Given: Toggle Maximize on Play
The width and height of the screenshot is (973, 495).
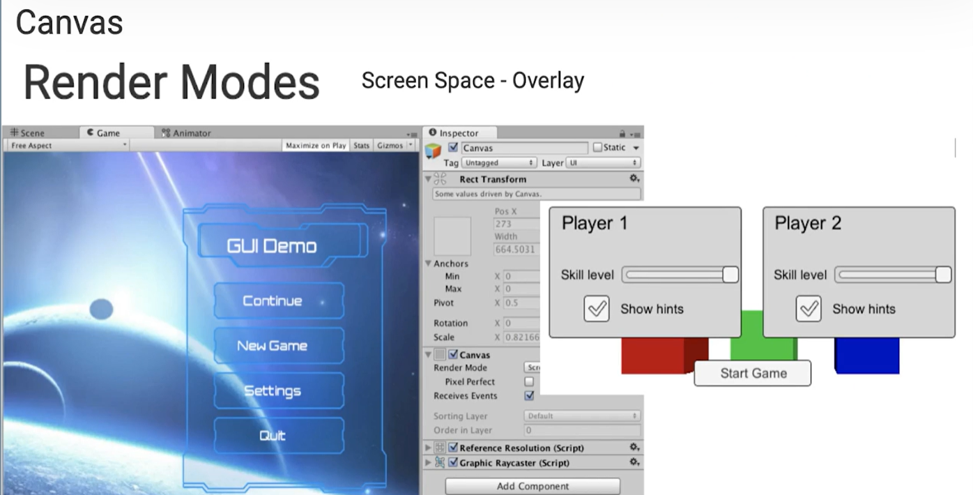Looking at the screenshot, I should [316, 146].
